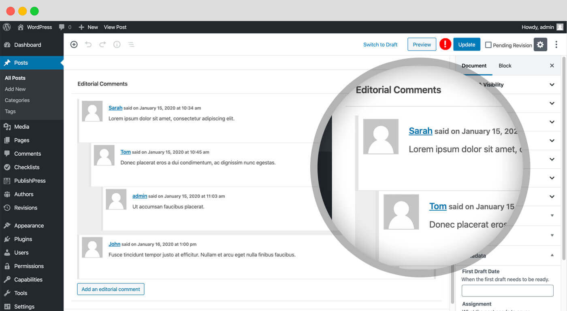Select Add New under Posts
The image size is (567, 311).
click(15, 89)
